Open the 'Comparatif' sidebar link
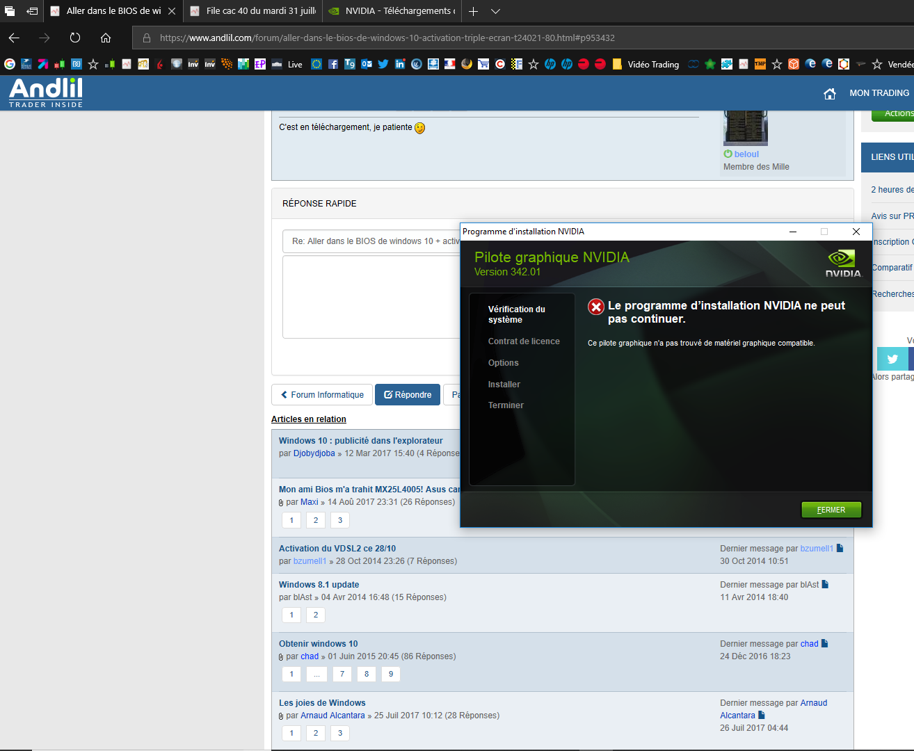 (892, 268)
